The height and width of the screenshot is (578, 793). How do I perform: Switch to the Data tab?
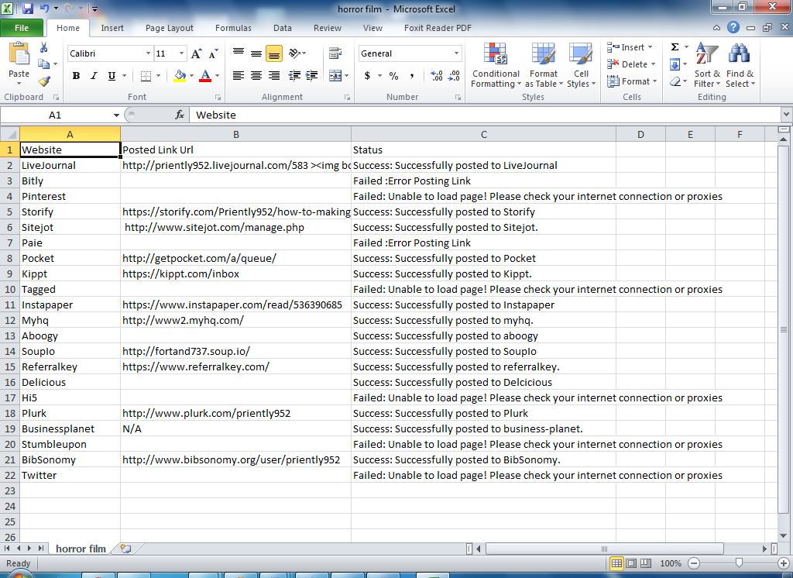283,28
